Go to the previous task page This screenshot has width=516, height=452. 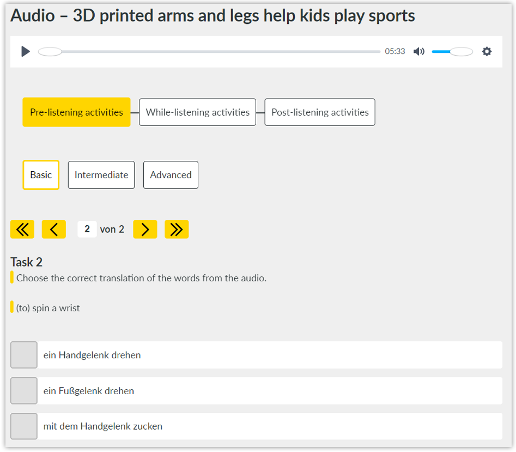[x=53, y=229]
